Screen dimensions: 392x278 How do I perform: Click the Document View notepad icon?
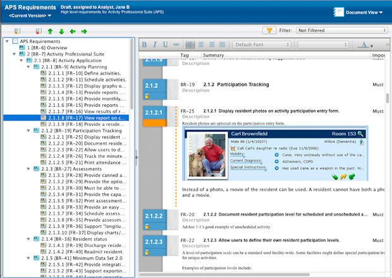pos(338,12)
